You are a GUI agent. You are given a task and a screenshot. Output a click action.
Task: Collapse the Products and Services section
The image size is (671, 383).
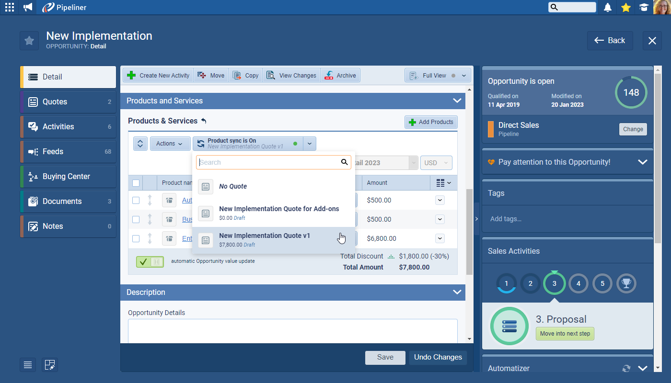[x=457, y=101]
